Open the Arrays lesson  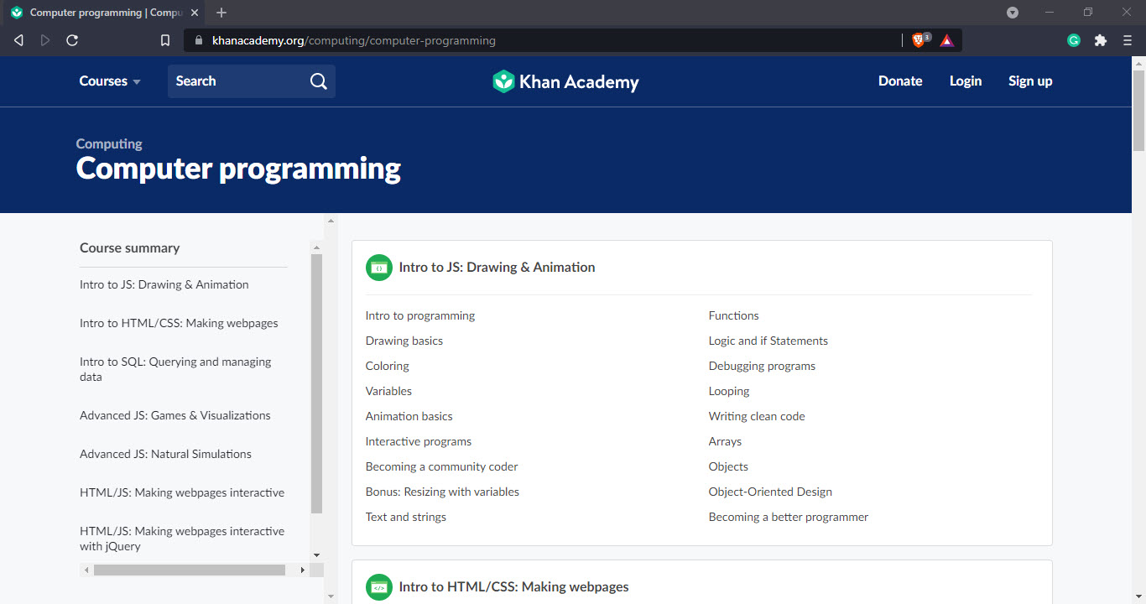pos(725,442)
